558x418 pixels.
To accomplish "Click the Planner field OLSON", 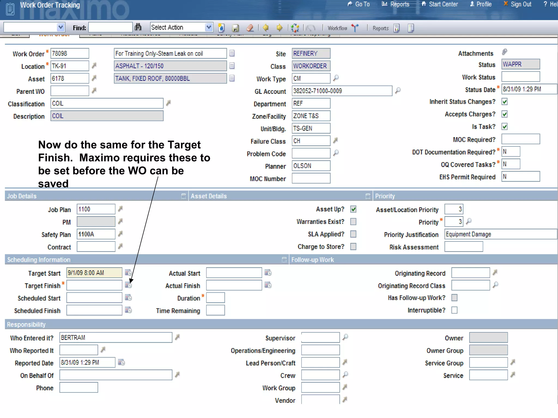I will pos(311,166).
